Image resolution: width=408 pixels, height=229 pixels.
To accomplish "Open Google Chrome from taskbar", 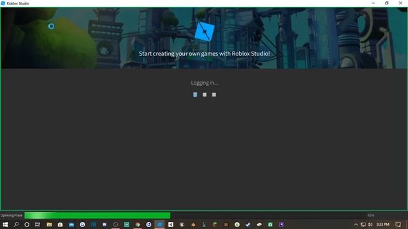I will pos(138,225).
